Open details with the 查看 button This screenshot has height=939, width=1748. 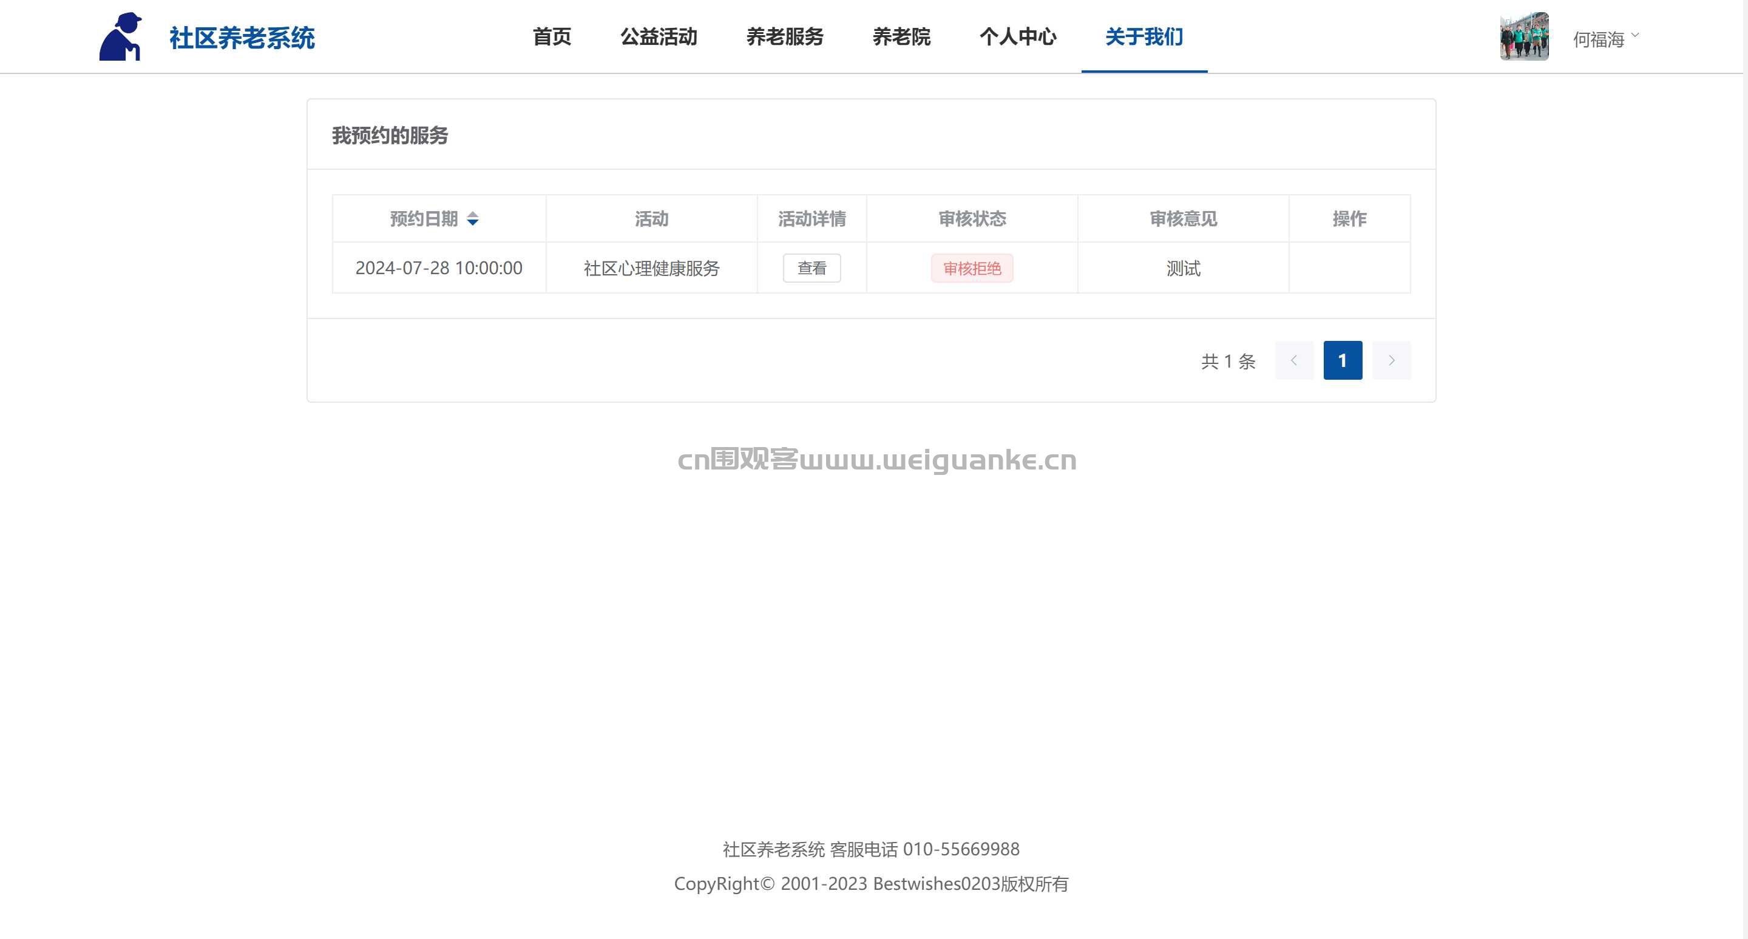[811, 269]
